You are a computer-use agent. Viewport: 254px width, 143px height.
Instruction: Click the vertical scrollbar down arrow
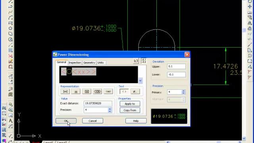click(x=244, y=138)
